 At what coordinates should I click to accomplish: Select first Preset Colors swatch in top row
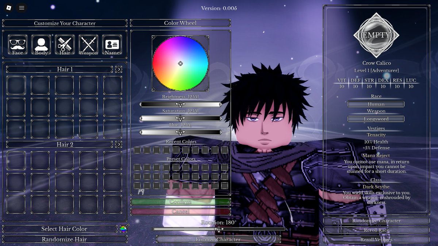[x=137, y=167]
